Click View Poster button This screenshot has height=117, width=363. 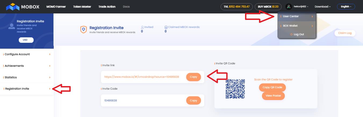click(273, 96)
